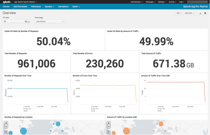
Task: Click the Total Number of Requests value 961,006
Action: point(36,64)
